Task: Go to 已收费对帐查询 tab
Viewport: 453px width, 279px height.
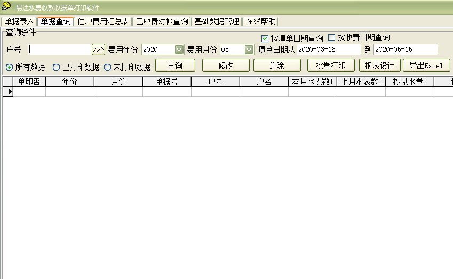Action: (x=161, y=22)
